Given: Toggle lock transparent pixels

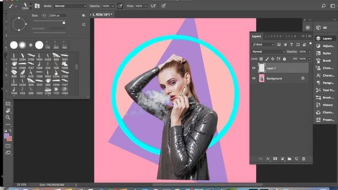Looking at the screenshot, I should coord(261,59).
